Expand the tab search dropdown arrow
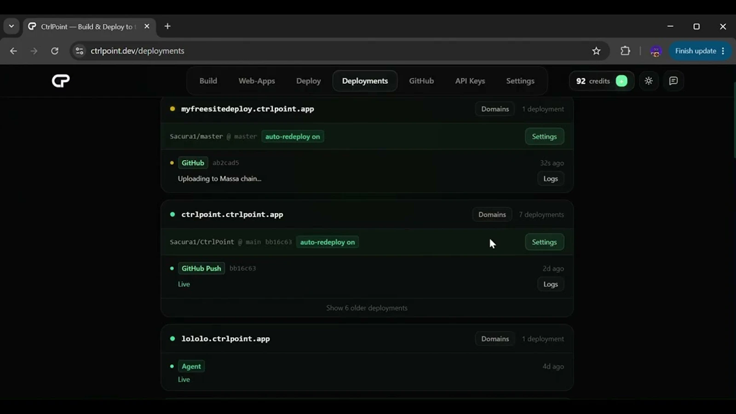 click(11, 26)
